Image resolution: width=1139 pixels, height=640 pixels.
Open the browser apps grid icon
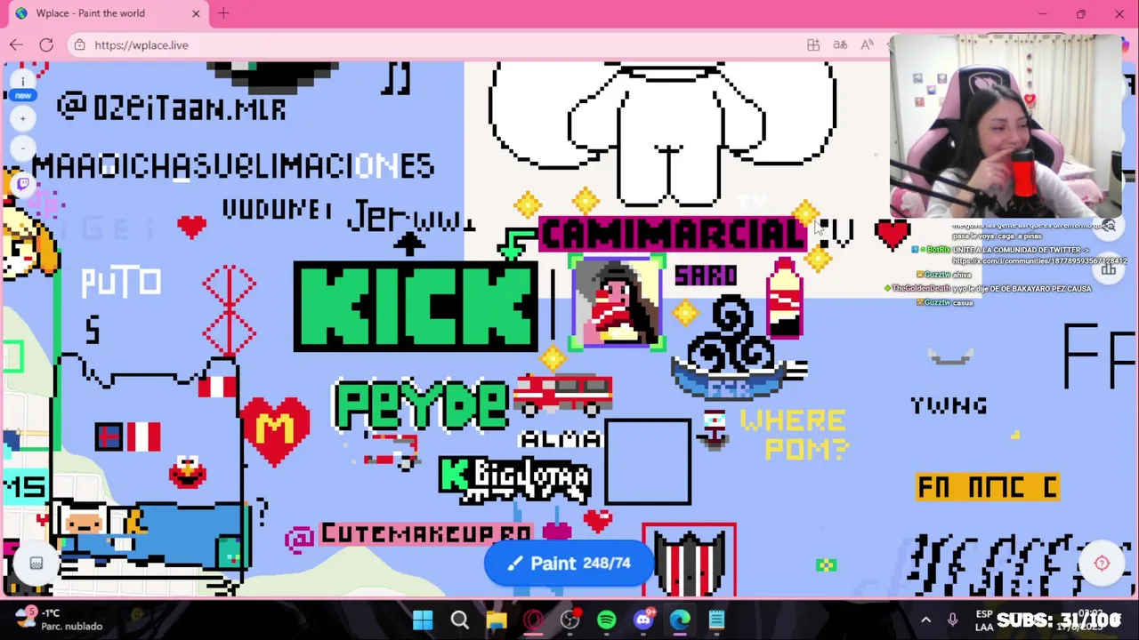[813, 44]
